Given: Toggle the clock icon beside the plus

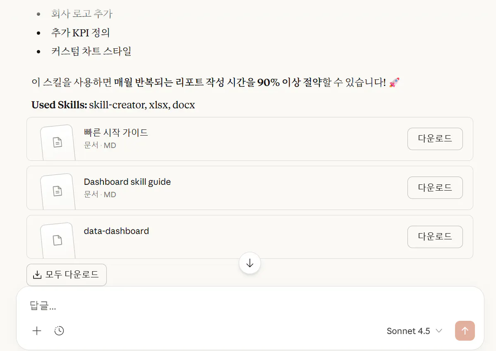Looking at the screenshot, I should (59, 331).
